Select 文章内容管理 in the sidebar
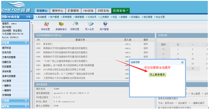This screenshot has width=209, height=110. [x=9, y=57]
